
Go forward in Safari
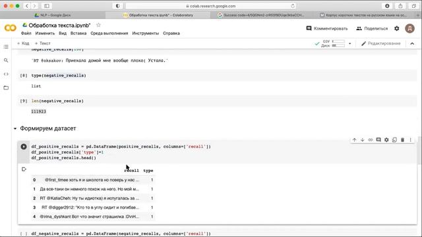tap(34, 6)
